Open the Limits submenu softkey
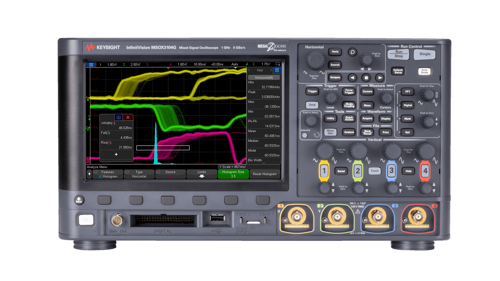This screenshot has width=500, height=281. [202, 174]
